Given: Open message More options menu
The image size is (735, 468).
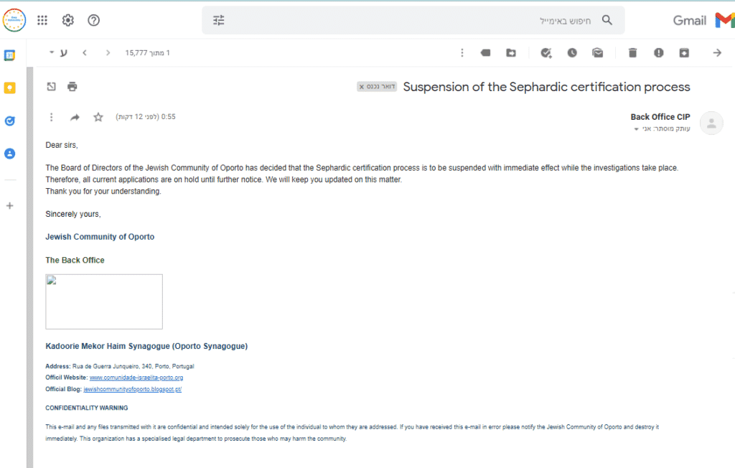Looking at the screenshot, I should click(x=52, y=117).
